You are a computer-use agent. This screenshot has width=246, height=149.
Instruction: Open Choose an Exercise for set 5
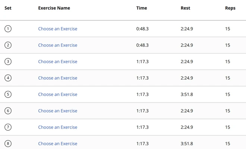tap(58, 94)
